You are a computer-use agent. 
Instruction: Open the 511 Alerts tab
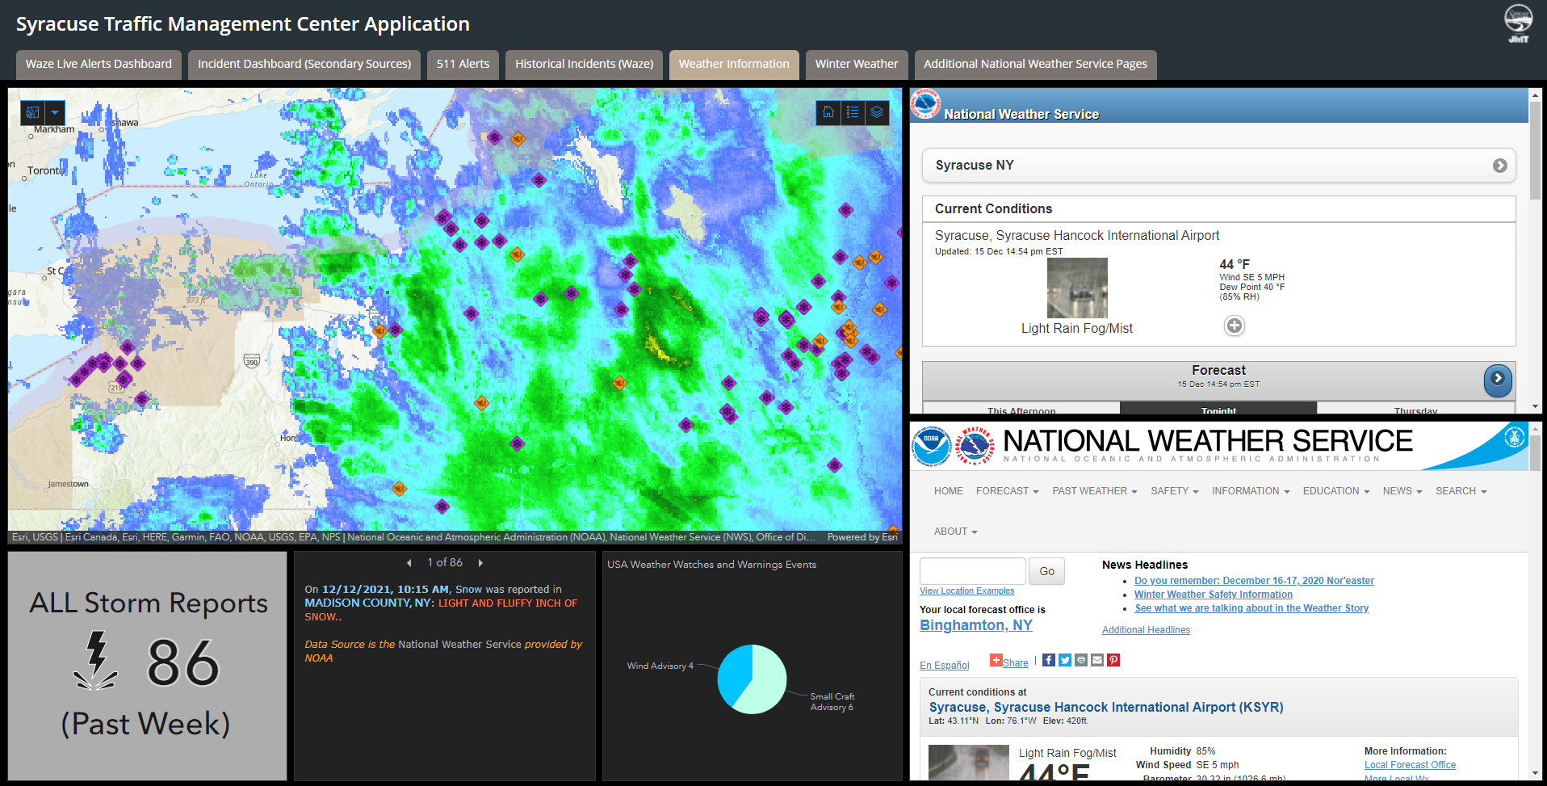point(463,65)
